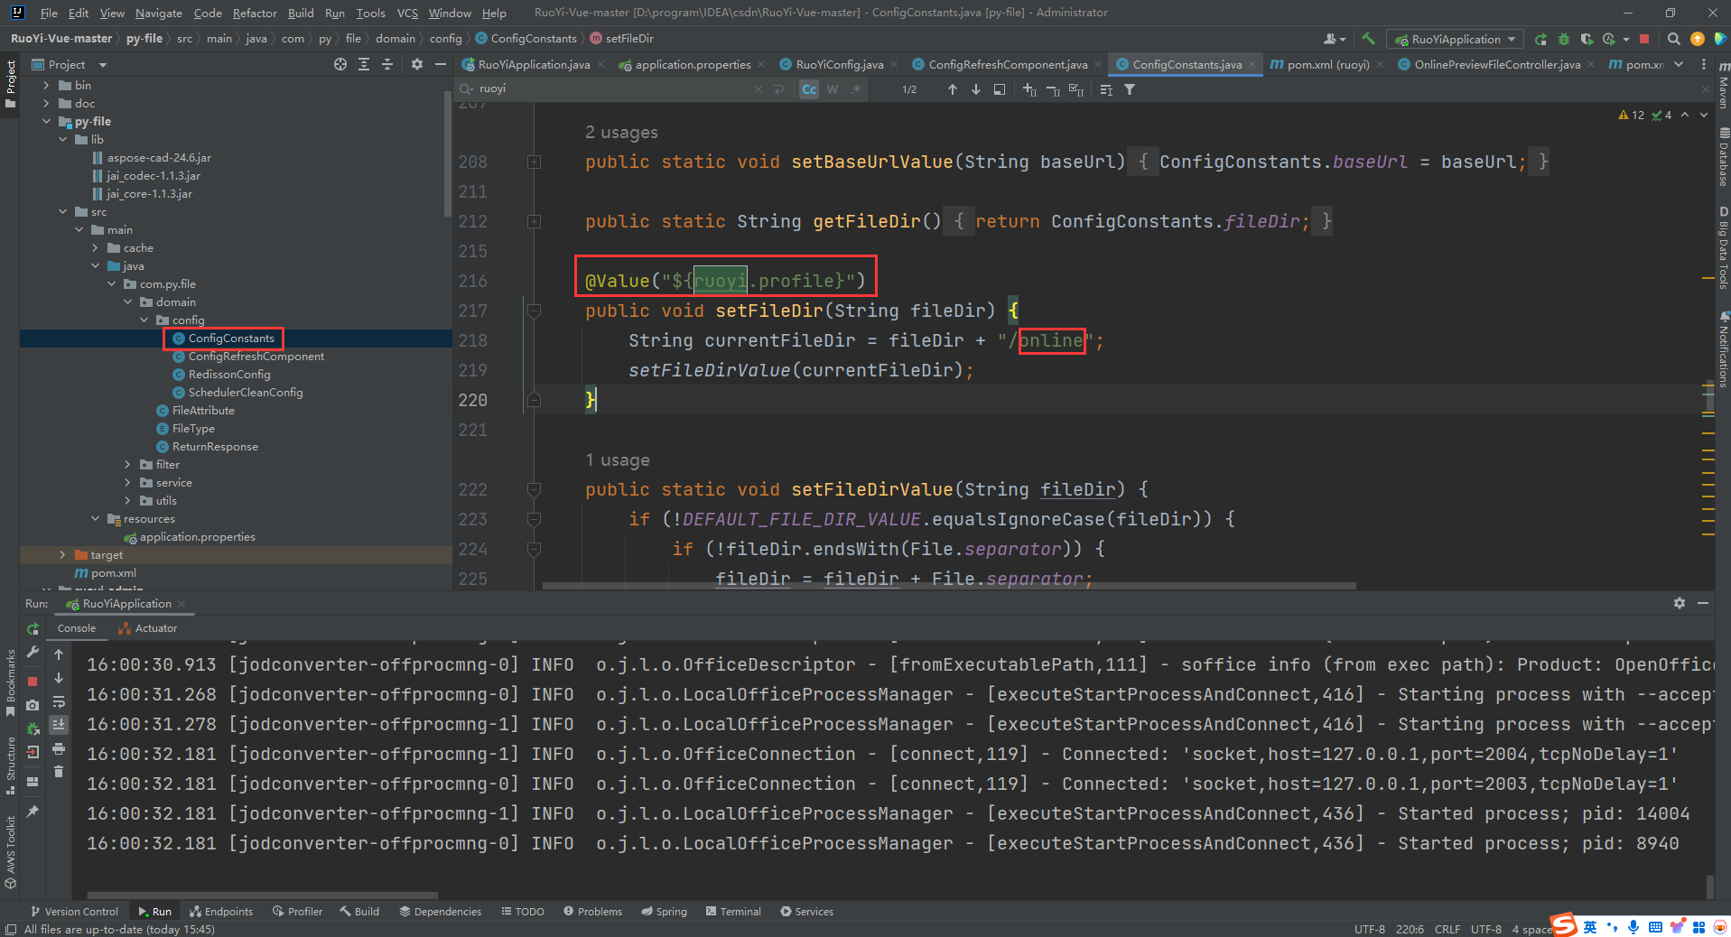This screenshot has height=937, width=1731.
Task: Toggle Words (W) option in find bar
Action: coord(833,89)
